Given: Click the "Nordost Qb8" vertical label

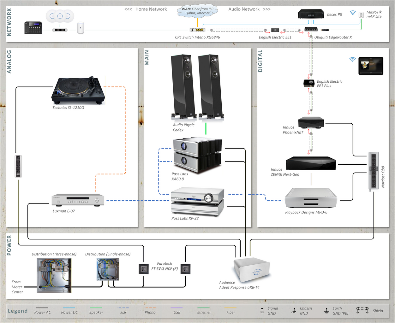Looking at the screenshot, I should click(383, 177).
